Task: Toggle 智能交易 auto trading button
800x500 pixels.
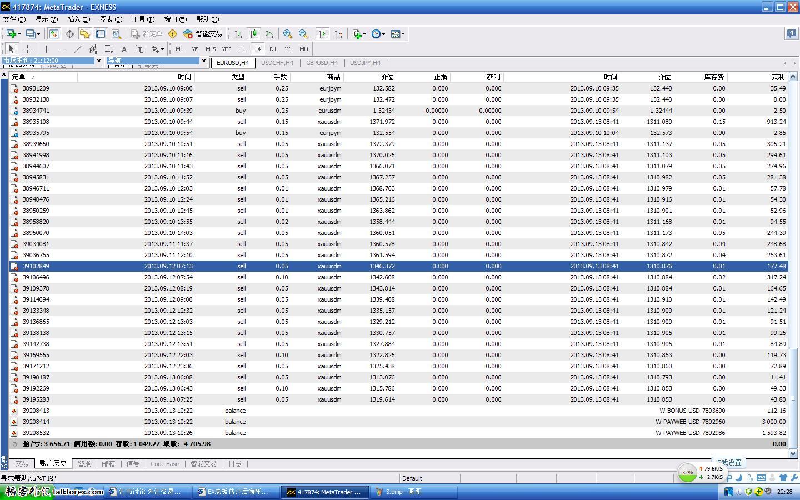Action: click(x=203, y=34)
